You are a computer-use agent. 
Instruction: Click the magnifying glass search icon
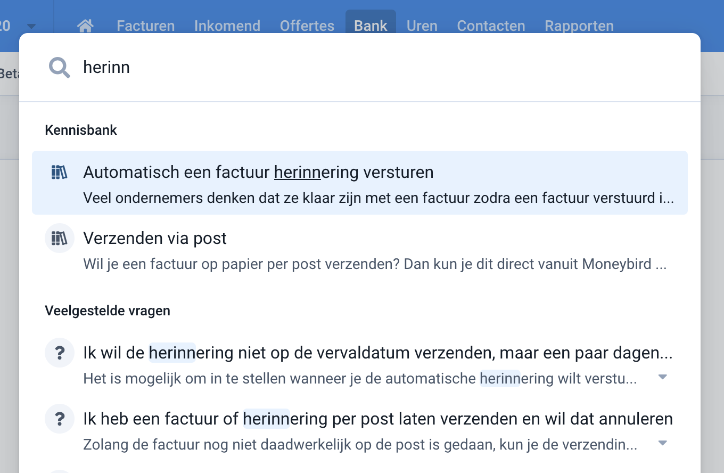(x=59, y=68)
